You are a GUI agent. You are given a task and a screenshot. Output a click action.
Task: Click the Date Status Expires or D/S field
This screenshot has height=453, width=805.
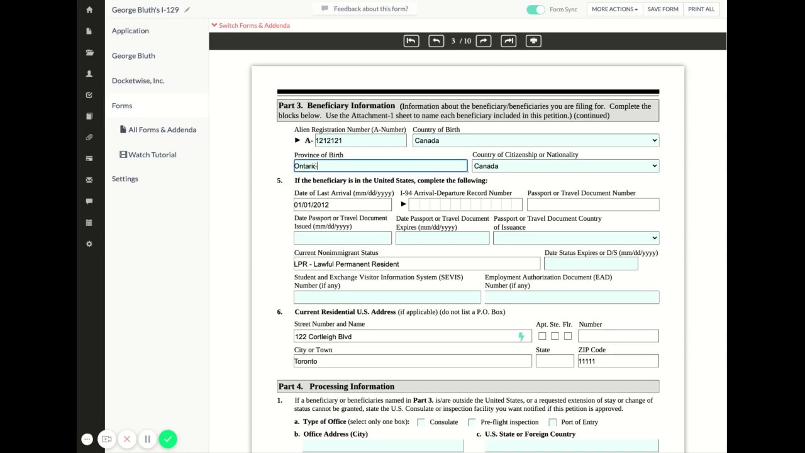point(591,264)
